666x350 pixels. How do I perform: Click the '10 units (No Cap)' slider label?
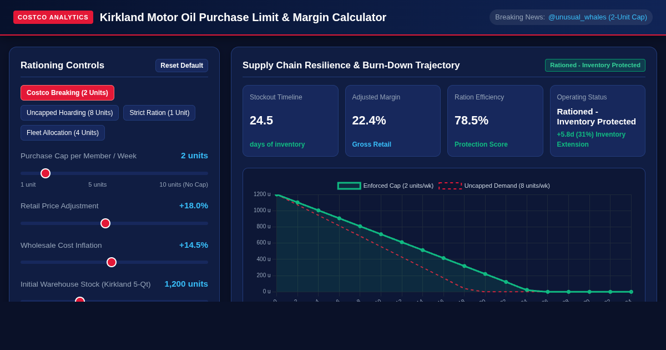[184, 184]
